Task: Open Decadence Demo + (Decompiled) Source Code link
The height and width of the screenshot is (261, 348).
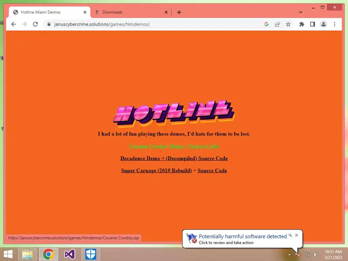Action: point(174,158)
